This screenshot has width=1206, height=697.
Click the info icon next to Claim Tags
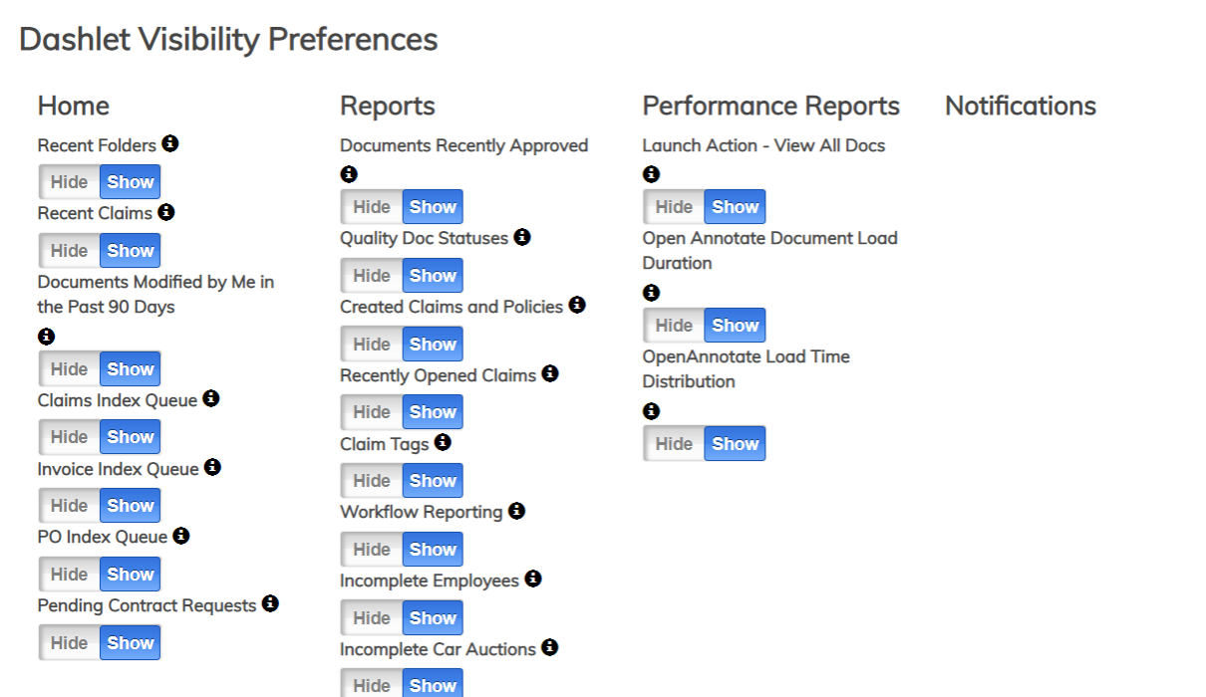(x=443, y=442)
